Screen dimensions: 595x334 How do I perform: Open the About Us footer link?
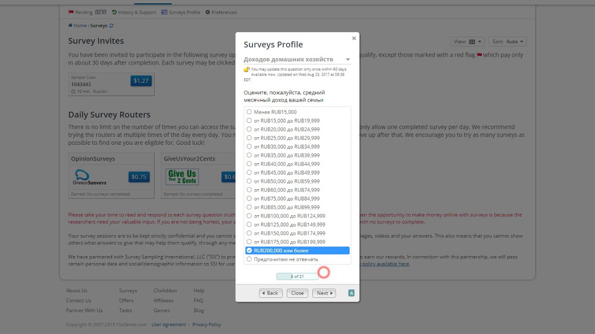coord(77,290)
